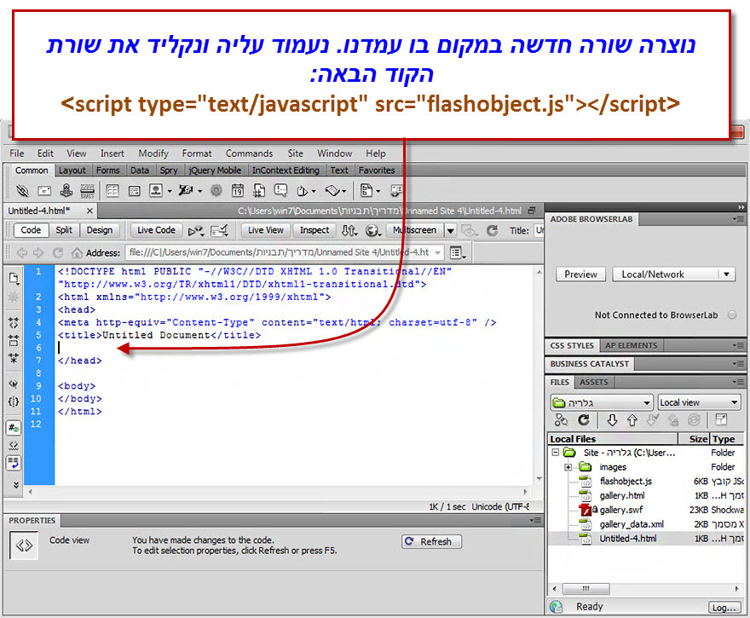The width and height of the screenshot is (750, 618).
Task: Refresh the Files panel list
Action: pos(584,420)
